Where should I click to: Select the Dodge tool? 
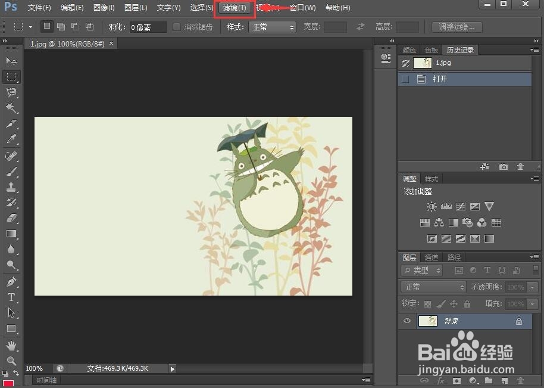[11, 265]
